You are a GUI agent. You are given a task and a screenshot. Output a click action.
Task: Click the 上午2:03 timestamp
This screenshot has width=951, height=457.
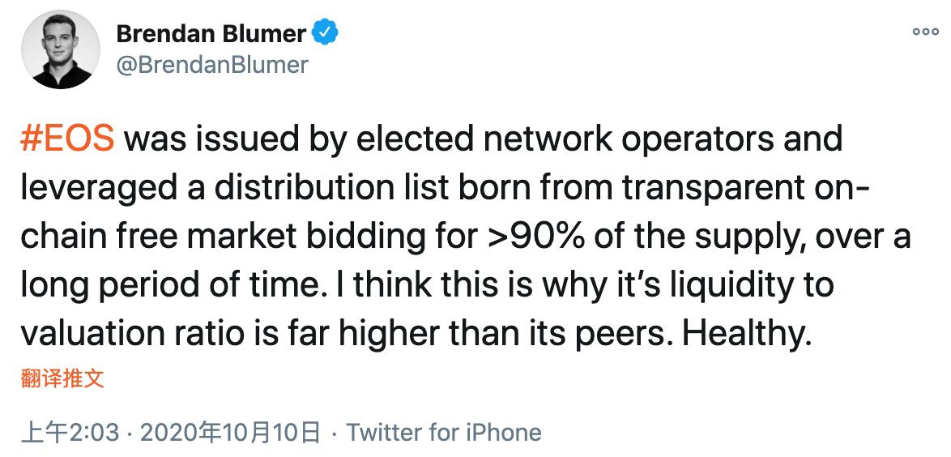pyautogui.click(x=71, y=432)
